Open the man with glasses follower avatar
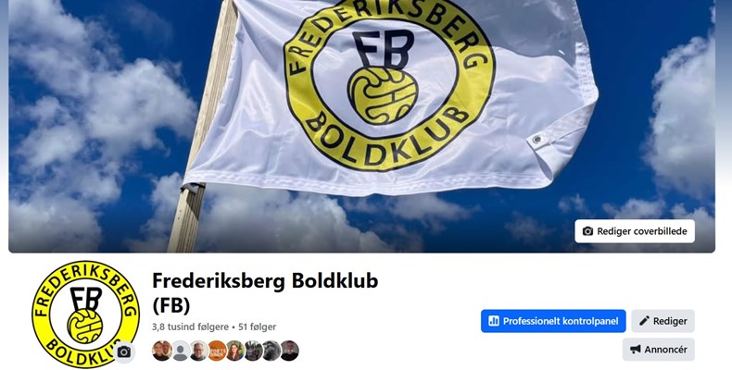The height and width of the screenshot is (370, 732). point(198,351)
